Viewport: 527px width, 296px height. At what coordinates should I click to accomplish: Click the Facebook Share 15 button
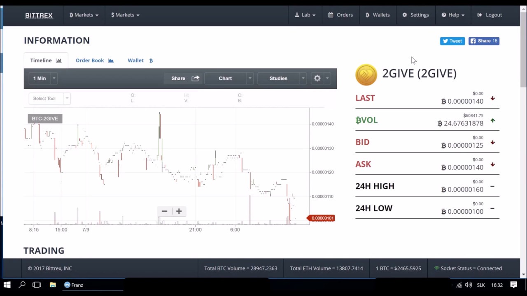[x=484, y=41]
